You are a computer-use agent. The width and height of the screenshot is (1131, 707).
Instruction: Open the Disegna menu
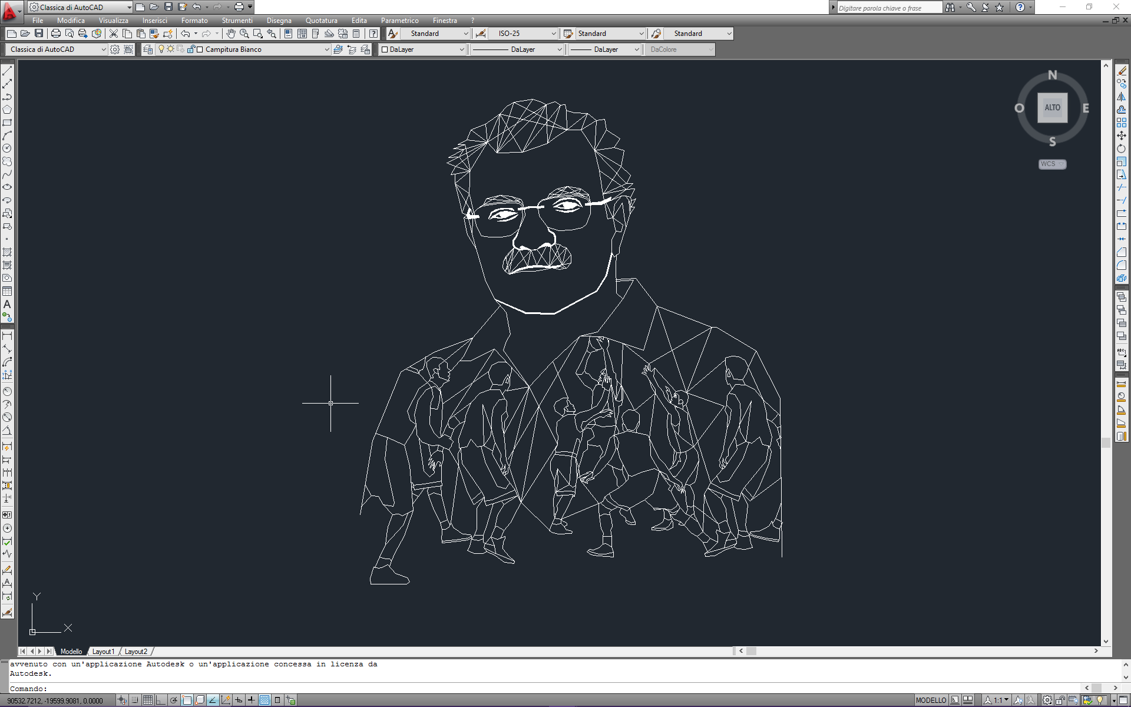click(279, 20)
